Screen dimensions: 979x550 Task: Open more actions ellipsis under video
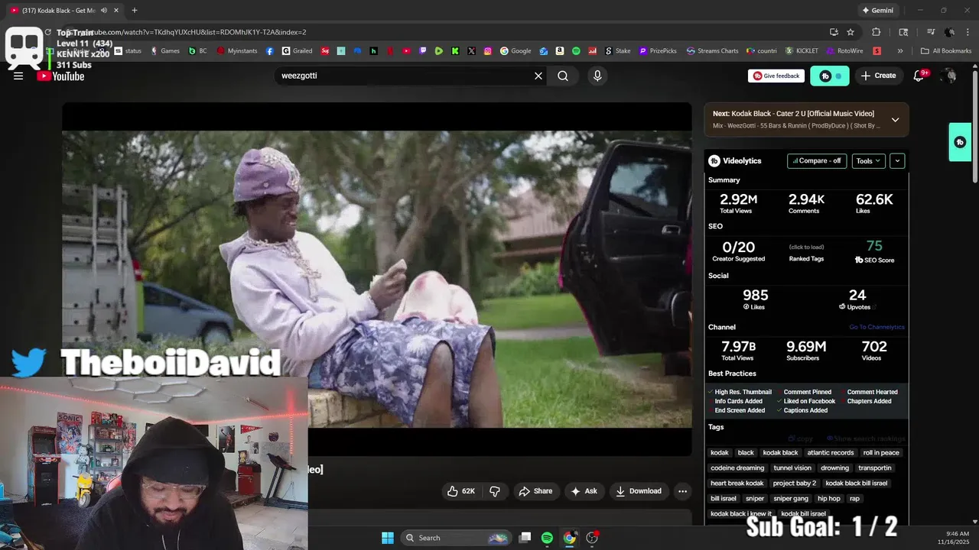pyautogui.click(x=682, y=491)
